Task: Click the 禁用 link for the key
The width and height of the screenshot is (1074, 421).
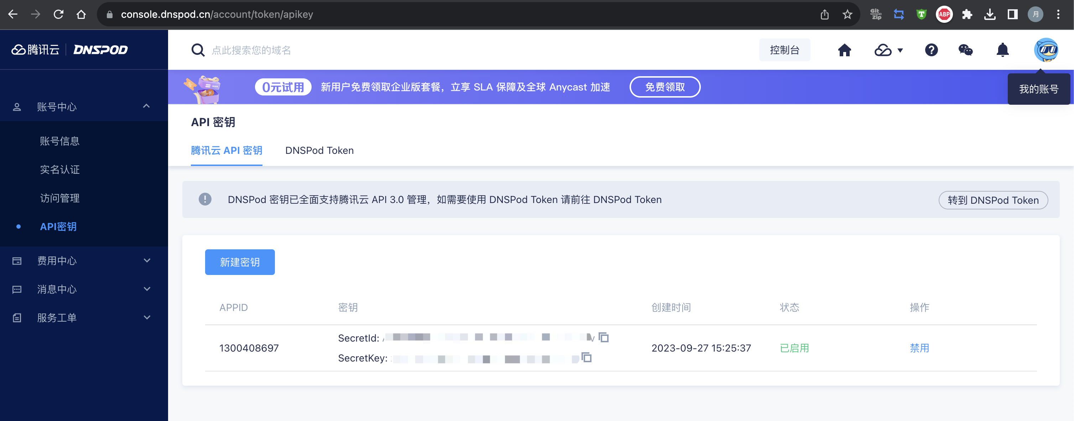Action: point(919,348)
